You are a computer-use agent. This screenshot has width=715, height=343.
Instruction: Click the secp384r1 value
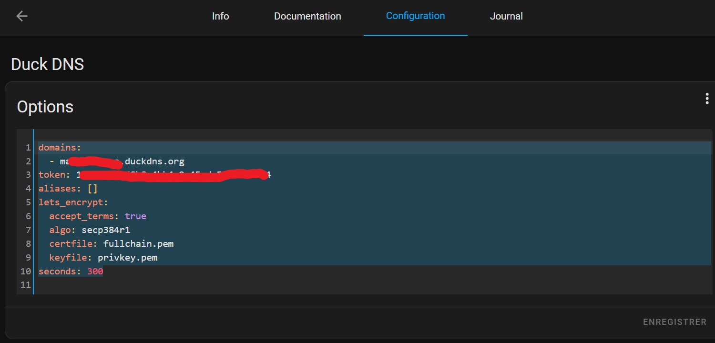pyautogui.click(x=106, y=230)
